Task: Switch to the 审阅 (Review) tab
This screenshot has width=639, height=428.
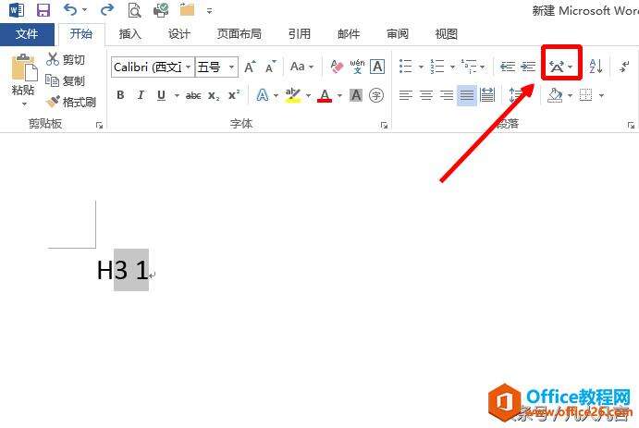Action: (x=398, y=34)
